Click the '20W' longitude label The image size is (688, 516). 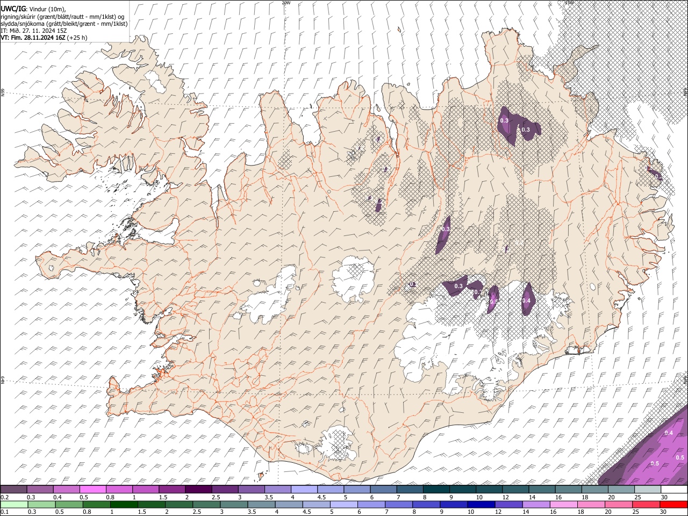point(286,3)
